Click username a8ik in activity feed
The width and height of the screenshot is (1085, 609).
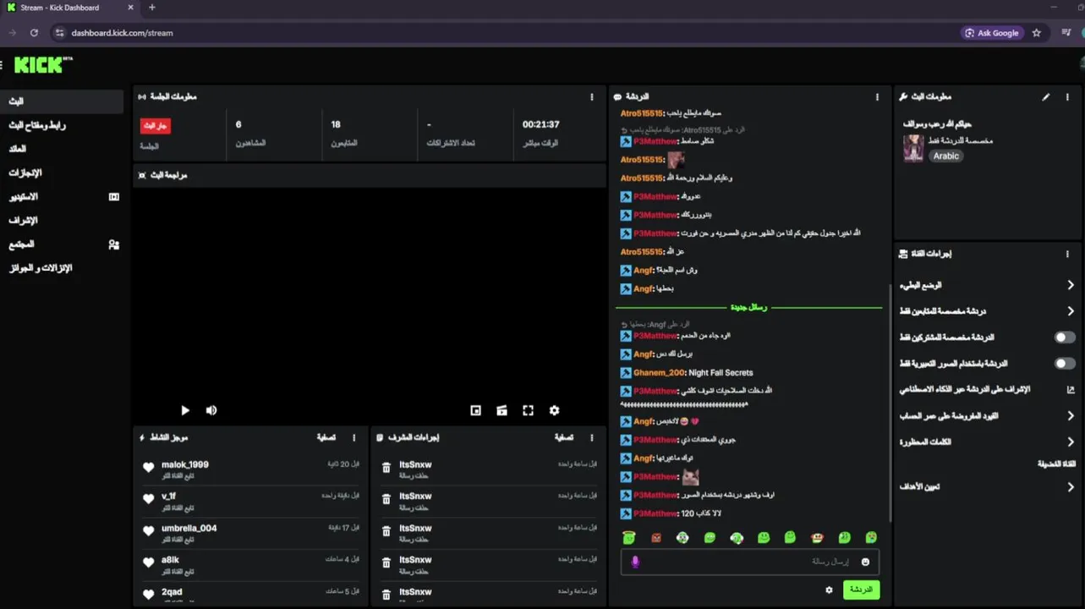point(170,560)
